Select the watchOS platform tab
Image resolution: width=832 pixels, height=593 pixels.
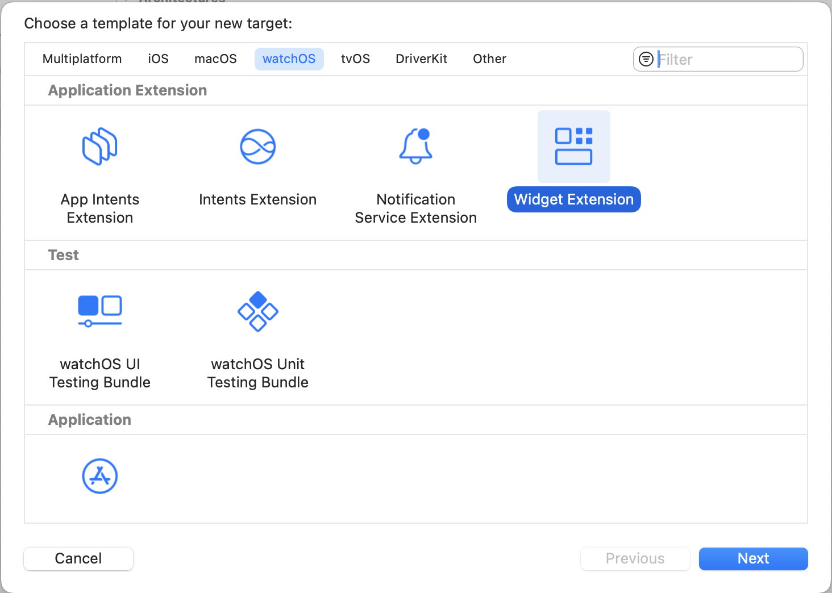[289, 59]
